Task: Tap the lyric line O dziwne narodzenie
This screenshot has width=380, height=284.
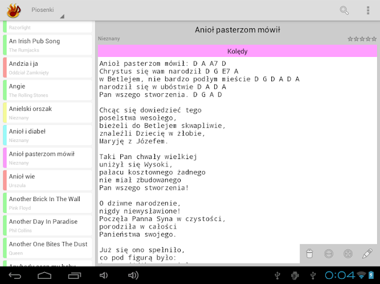Action: (x=140, y=203)
